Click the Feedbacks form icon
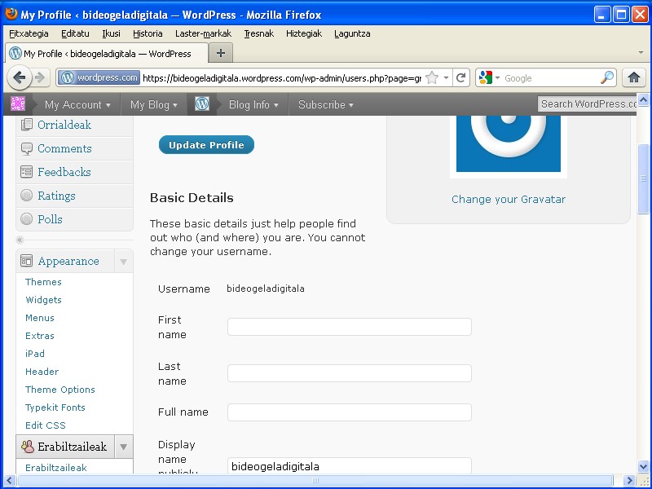Viewport: 652px width, 489px height. (x=27, y=172)
